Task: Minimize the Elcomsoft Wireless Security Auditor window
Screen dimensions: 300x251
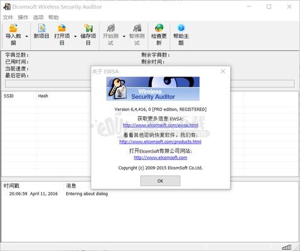Action: pos(249,7)
